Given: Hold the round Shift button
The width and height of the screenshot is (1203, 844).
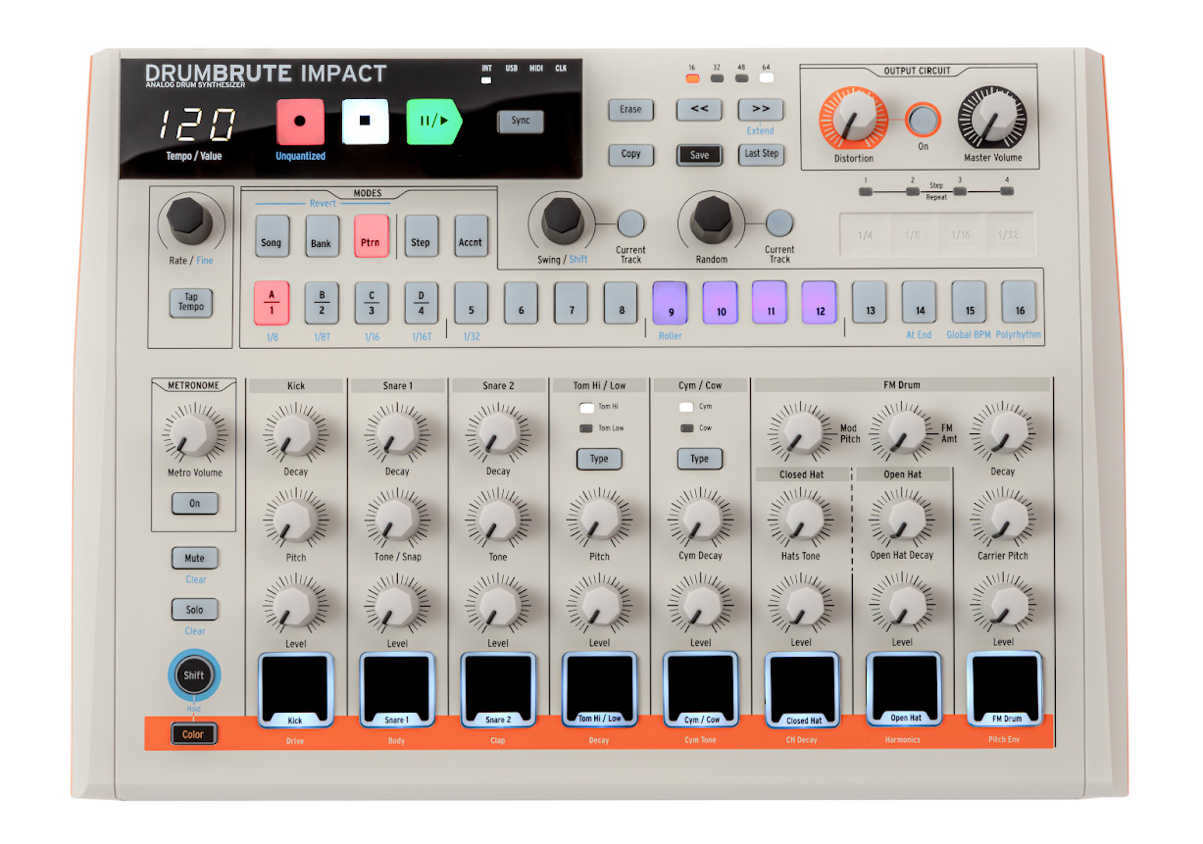Looking at the screenshot, I should pyautogui.click(x=194, y=675).
